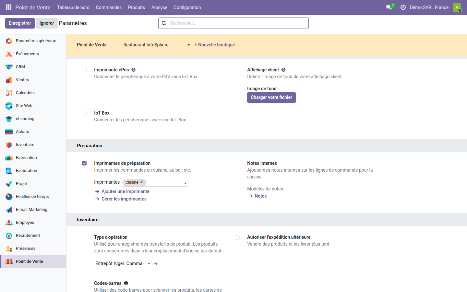
Task: Open Site Web settings icon
Action: point(9,106)
